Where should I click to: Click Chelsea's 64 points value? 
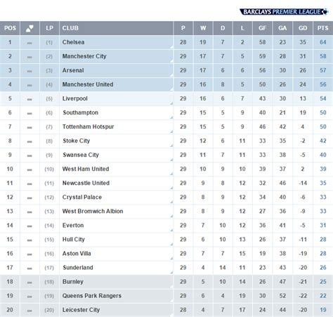coord(323,42)
